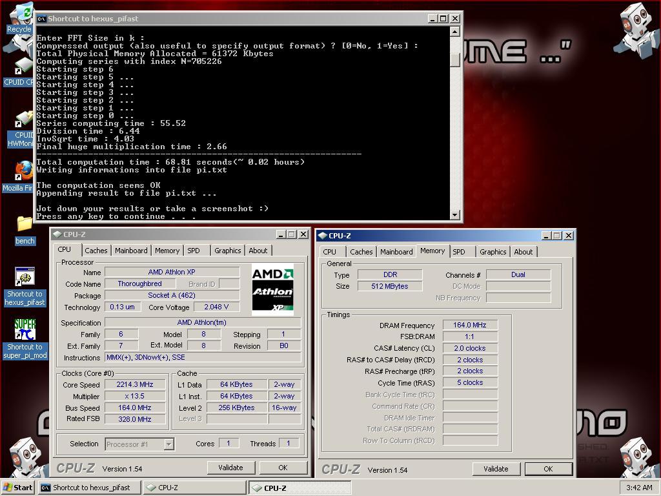Click the memory Type value DDR
Image resolution: width=661 pixels, height=496 pixels.
point(390,274)
